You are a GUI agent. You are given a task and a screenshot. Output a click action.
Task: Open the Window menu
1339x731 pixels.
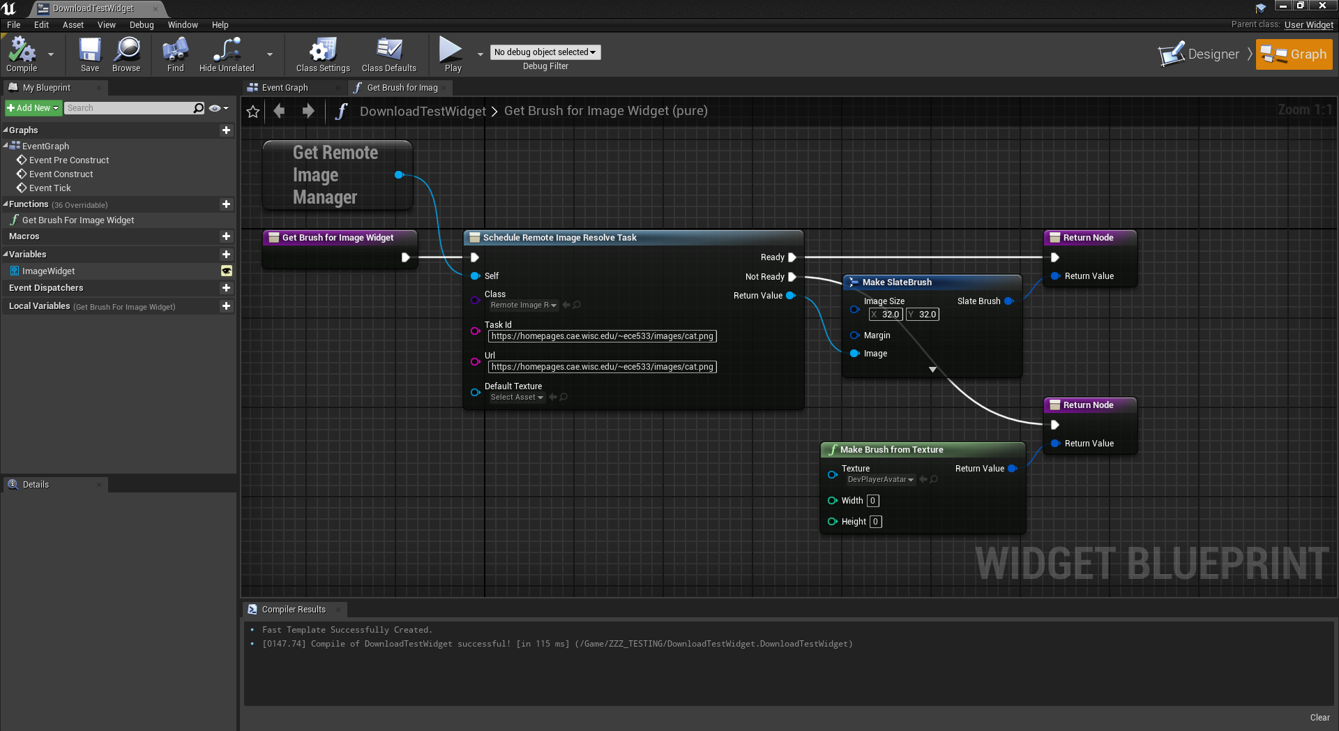coord(183,25)
